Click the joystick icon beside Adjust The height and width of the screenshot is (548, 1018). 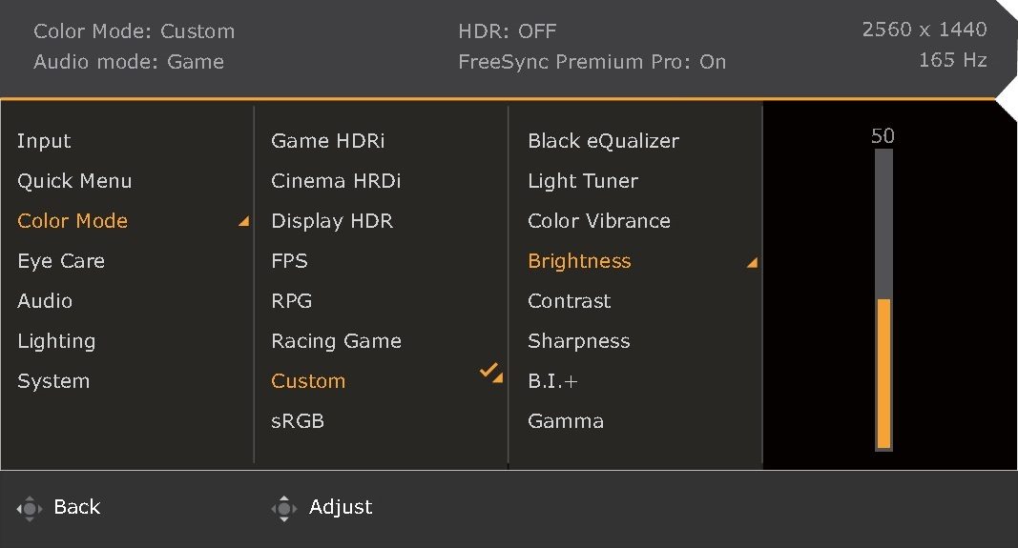(283, 508)
